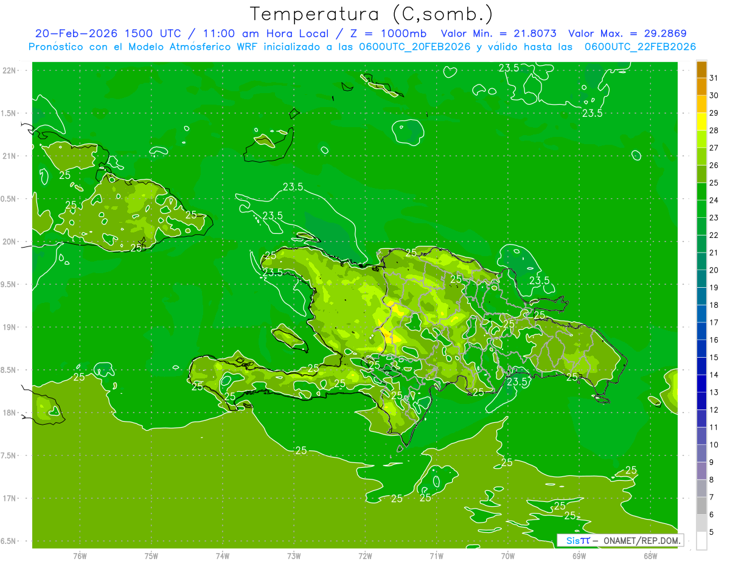Click the dark blue colorbar swatch between 13 and 14

click(701, 384)
